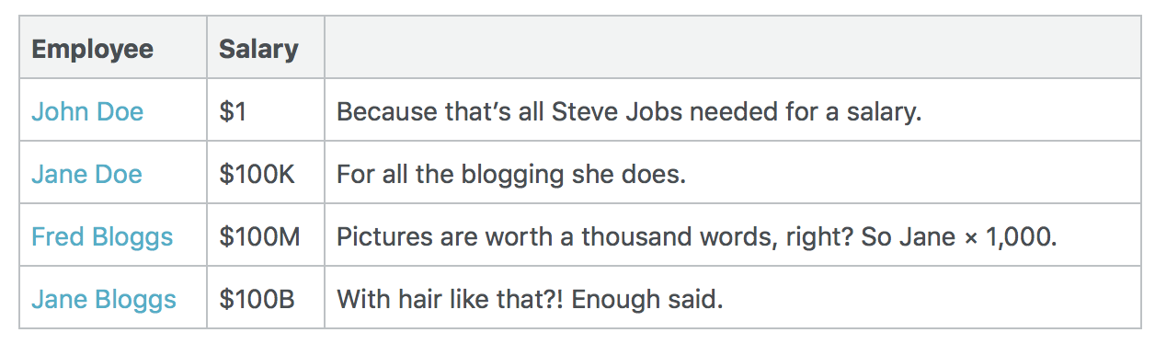This screenshot has height=344, width=1155.
Task: Open the John Doe employee link
Action: point(87,112)
